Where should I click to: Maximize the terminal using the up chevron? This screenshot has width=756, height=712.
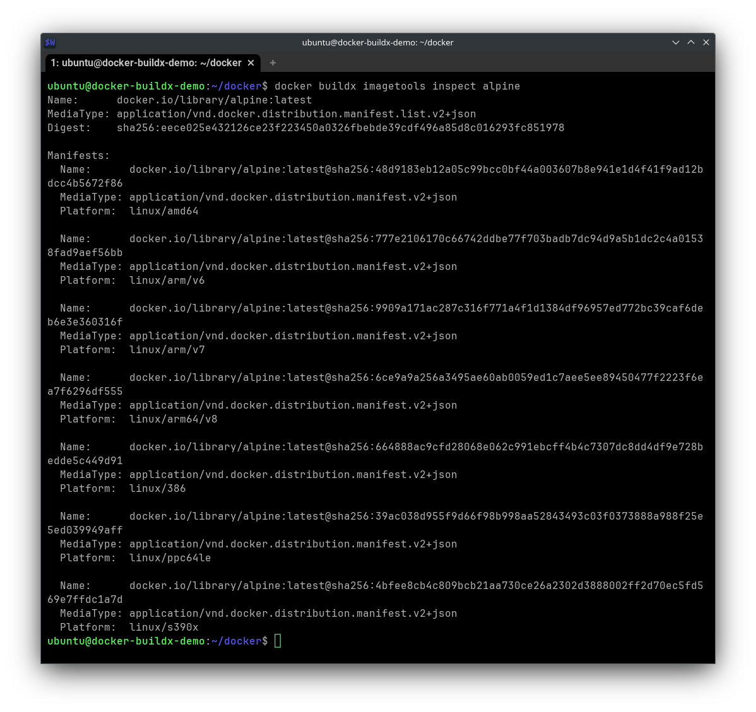pyautogui.click(x=691, y=42)
